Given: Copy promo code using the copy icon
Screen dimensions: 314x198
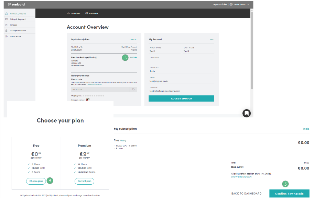Looking at the screenshot, I should pos(133,89).
